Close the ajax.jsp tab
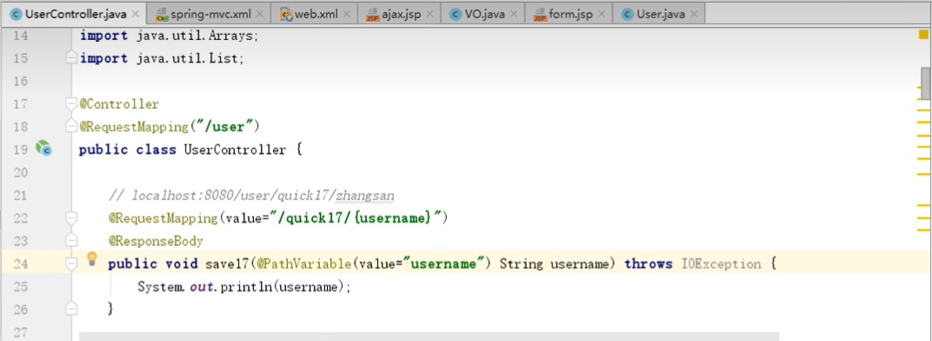The height and width of the screenshot is (341, 932). [430, 14]
